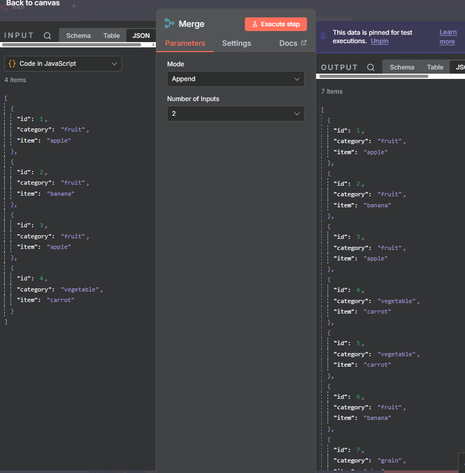465x473 pixels.
Task: Show input data in Schema view
Action: (78, 36)
